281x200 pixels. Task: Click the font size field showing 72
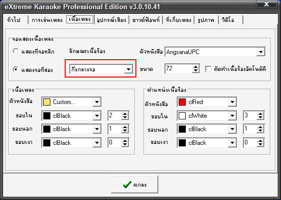[x=178, y=68]
